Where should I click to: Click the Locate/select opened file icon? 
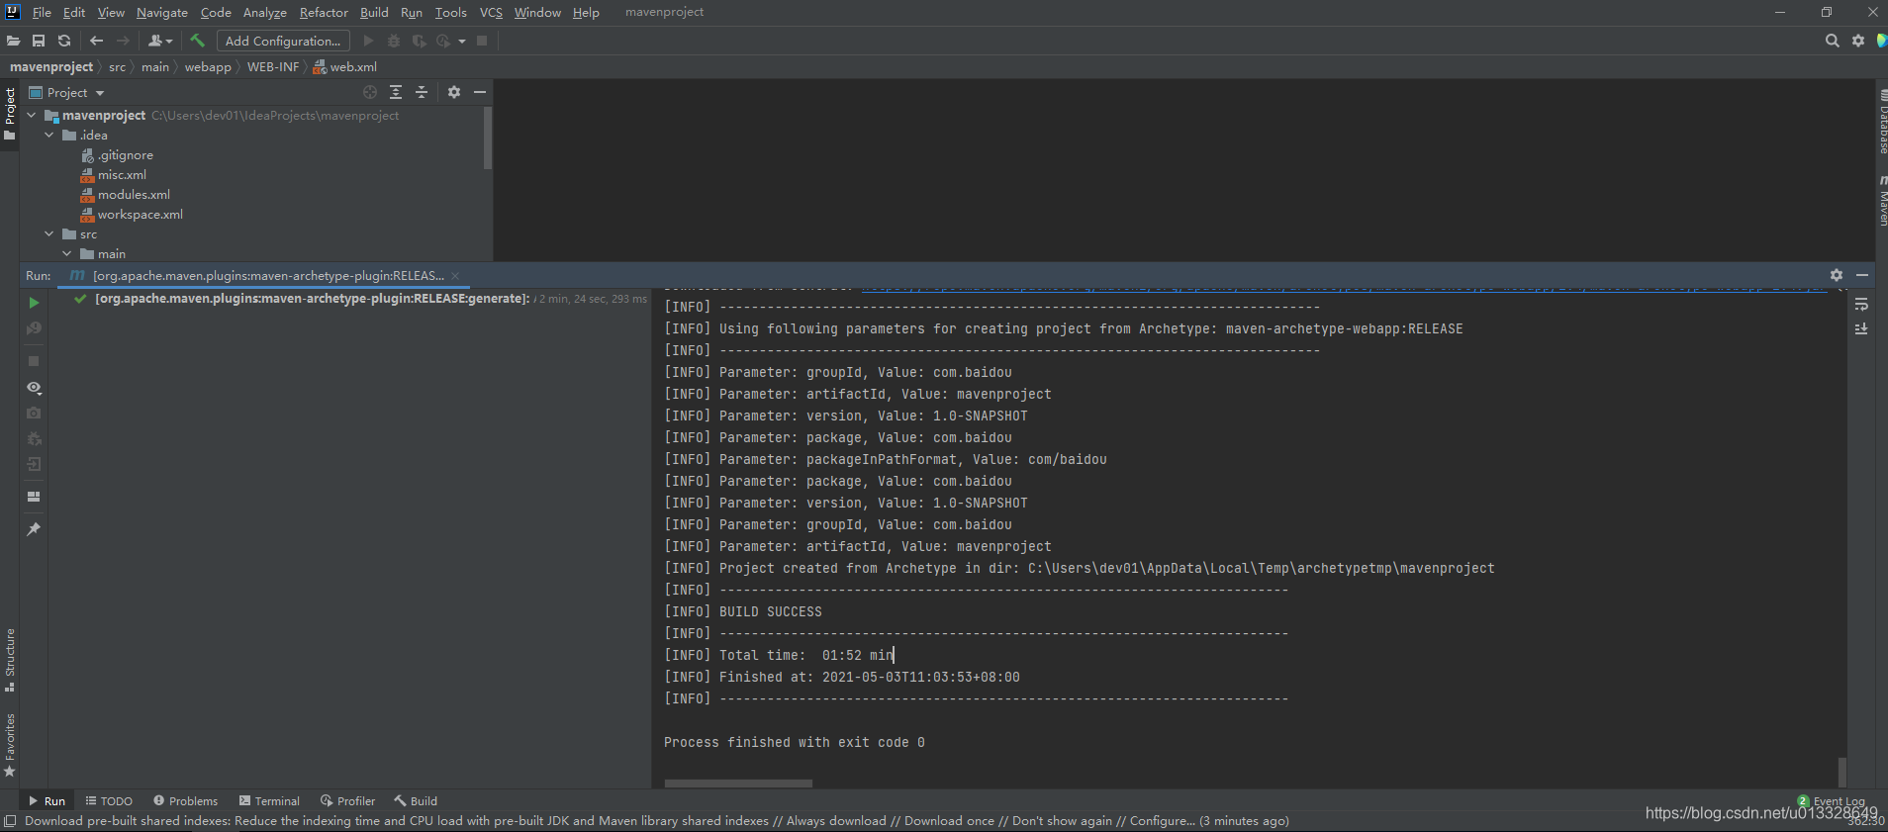coord(370,92)
